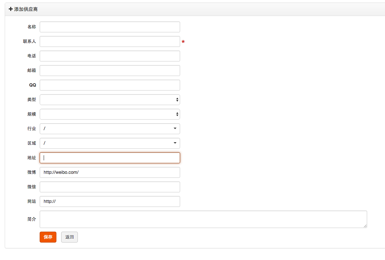Click the red required asterisk
Viewport: 385px width, 260px height.
183,42
